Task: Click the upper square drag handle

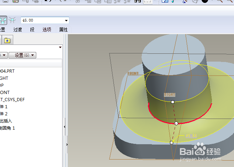Action: click(173, 102)
